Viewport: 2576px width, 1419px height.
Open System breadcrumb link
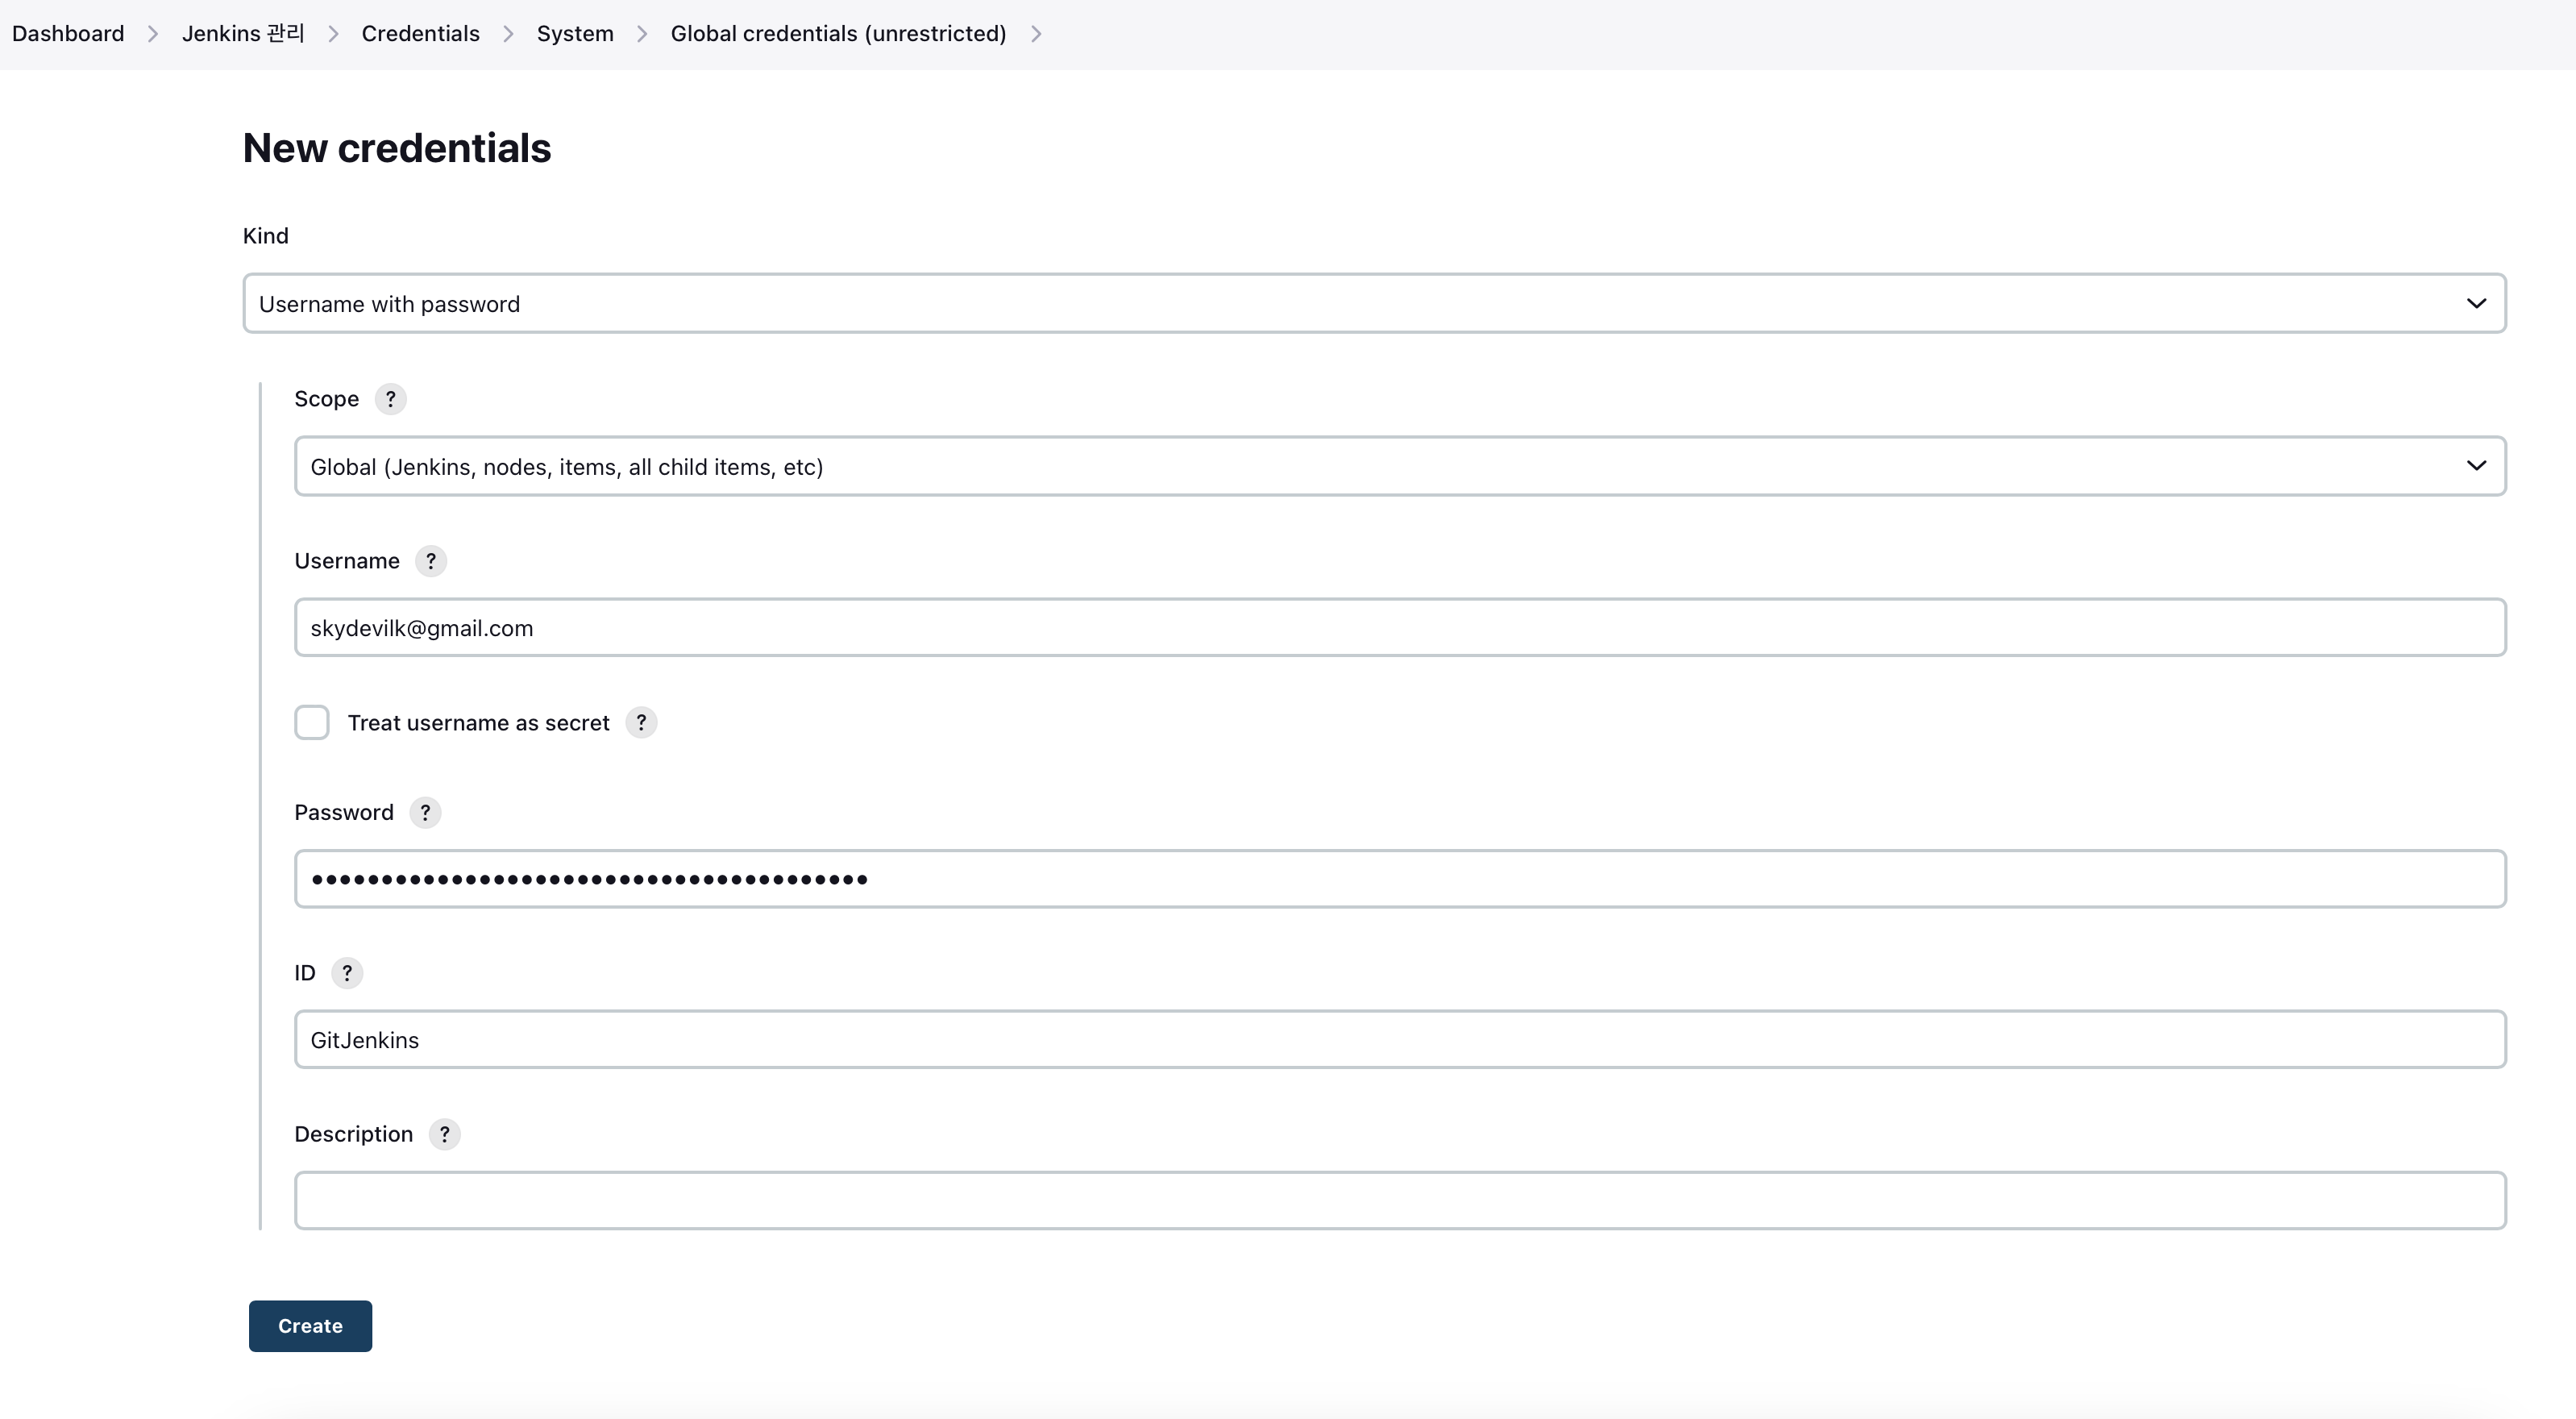[575, 34]
